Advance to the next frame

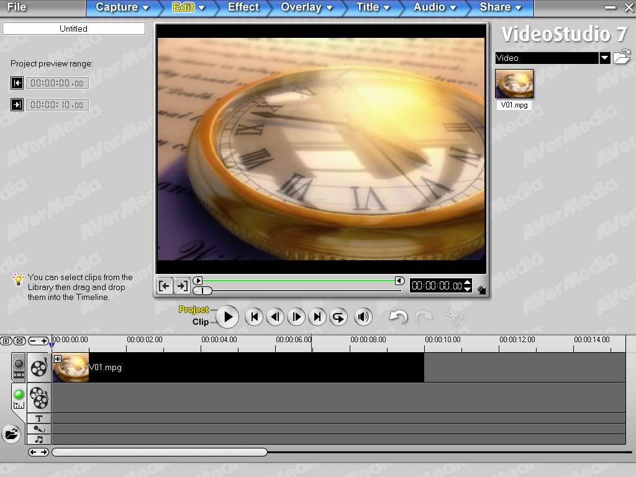point(296,317)
